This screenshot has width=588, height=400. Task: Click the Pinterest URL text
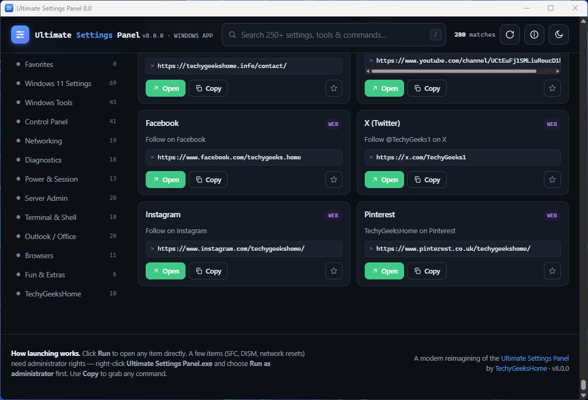453,249
